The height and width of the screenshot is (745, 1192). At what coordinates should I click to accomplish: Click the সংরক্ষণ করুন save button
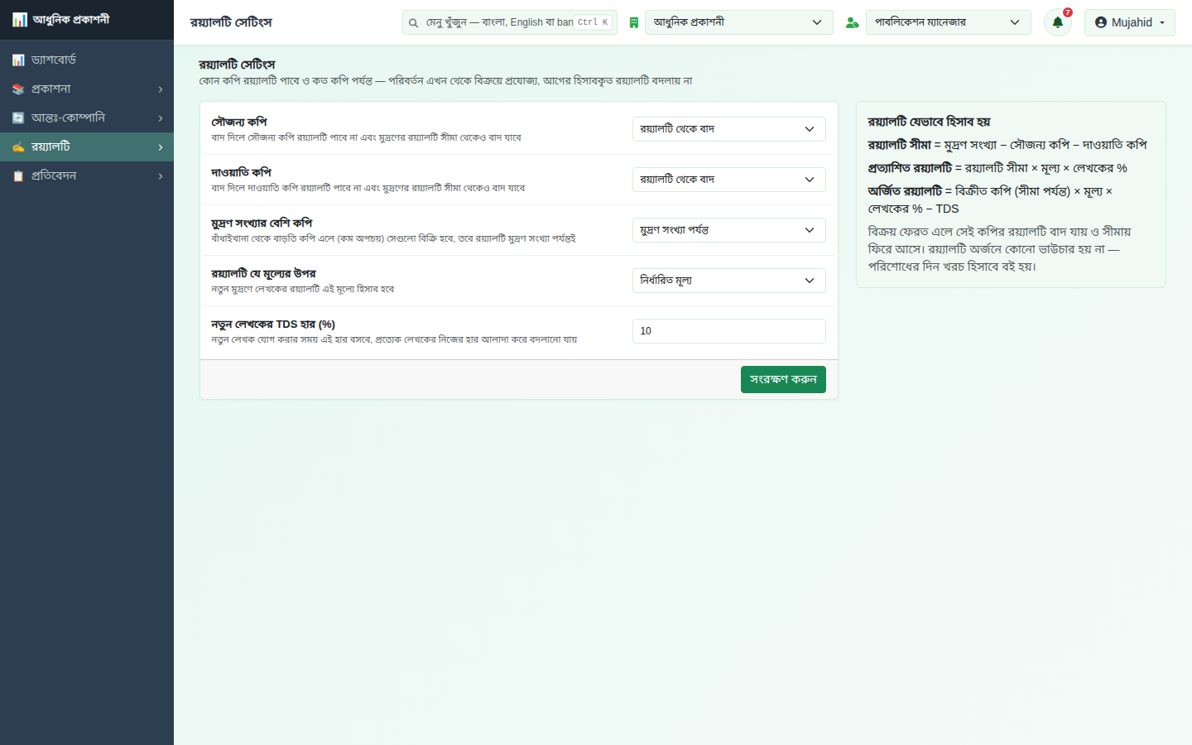coord(783,379)
